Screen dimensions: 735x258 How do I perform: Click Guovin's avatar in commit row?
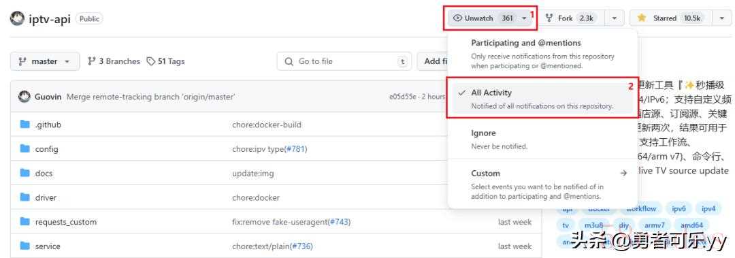click(24, 97)
